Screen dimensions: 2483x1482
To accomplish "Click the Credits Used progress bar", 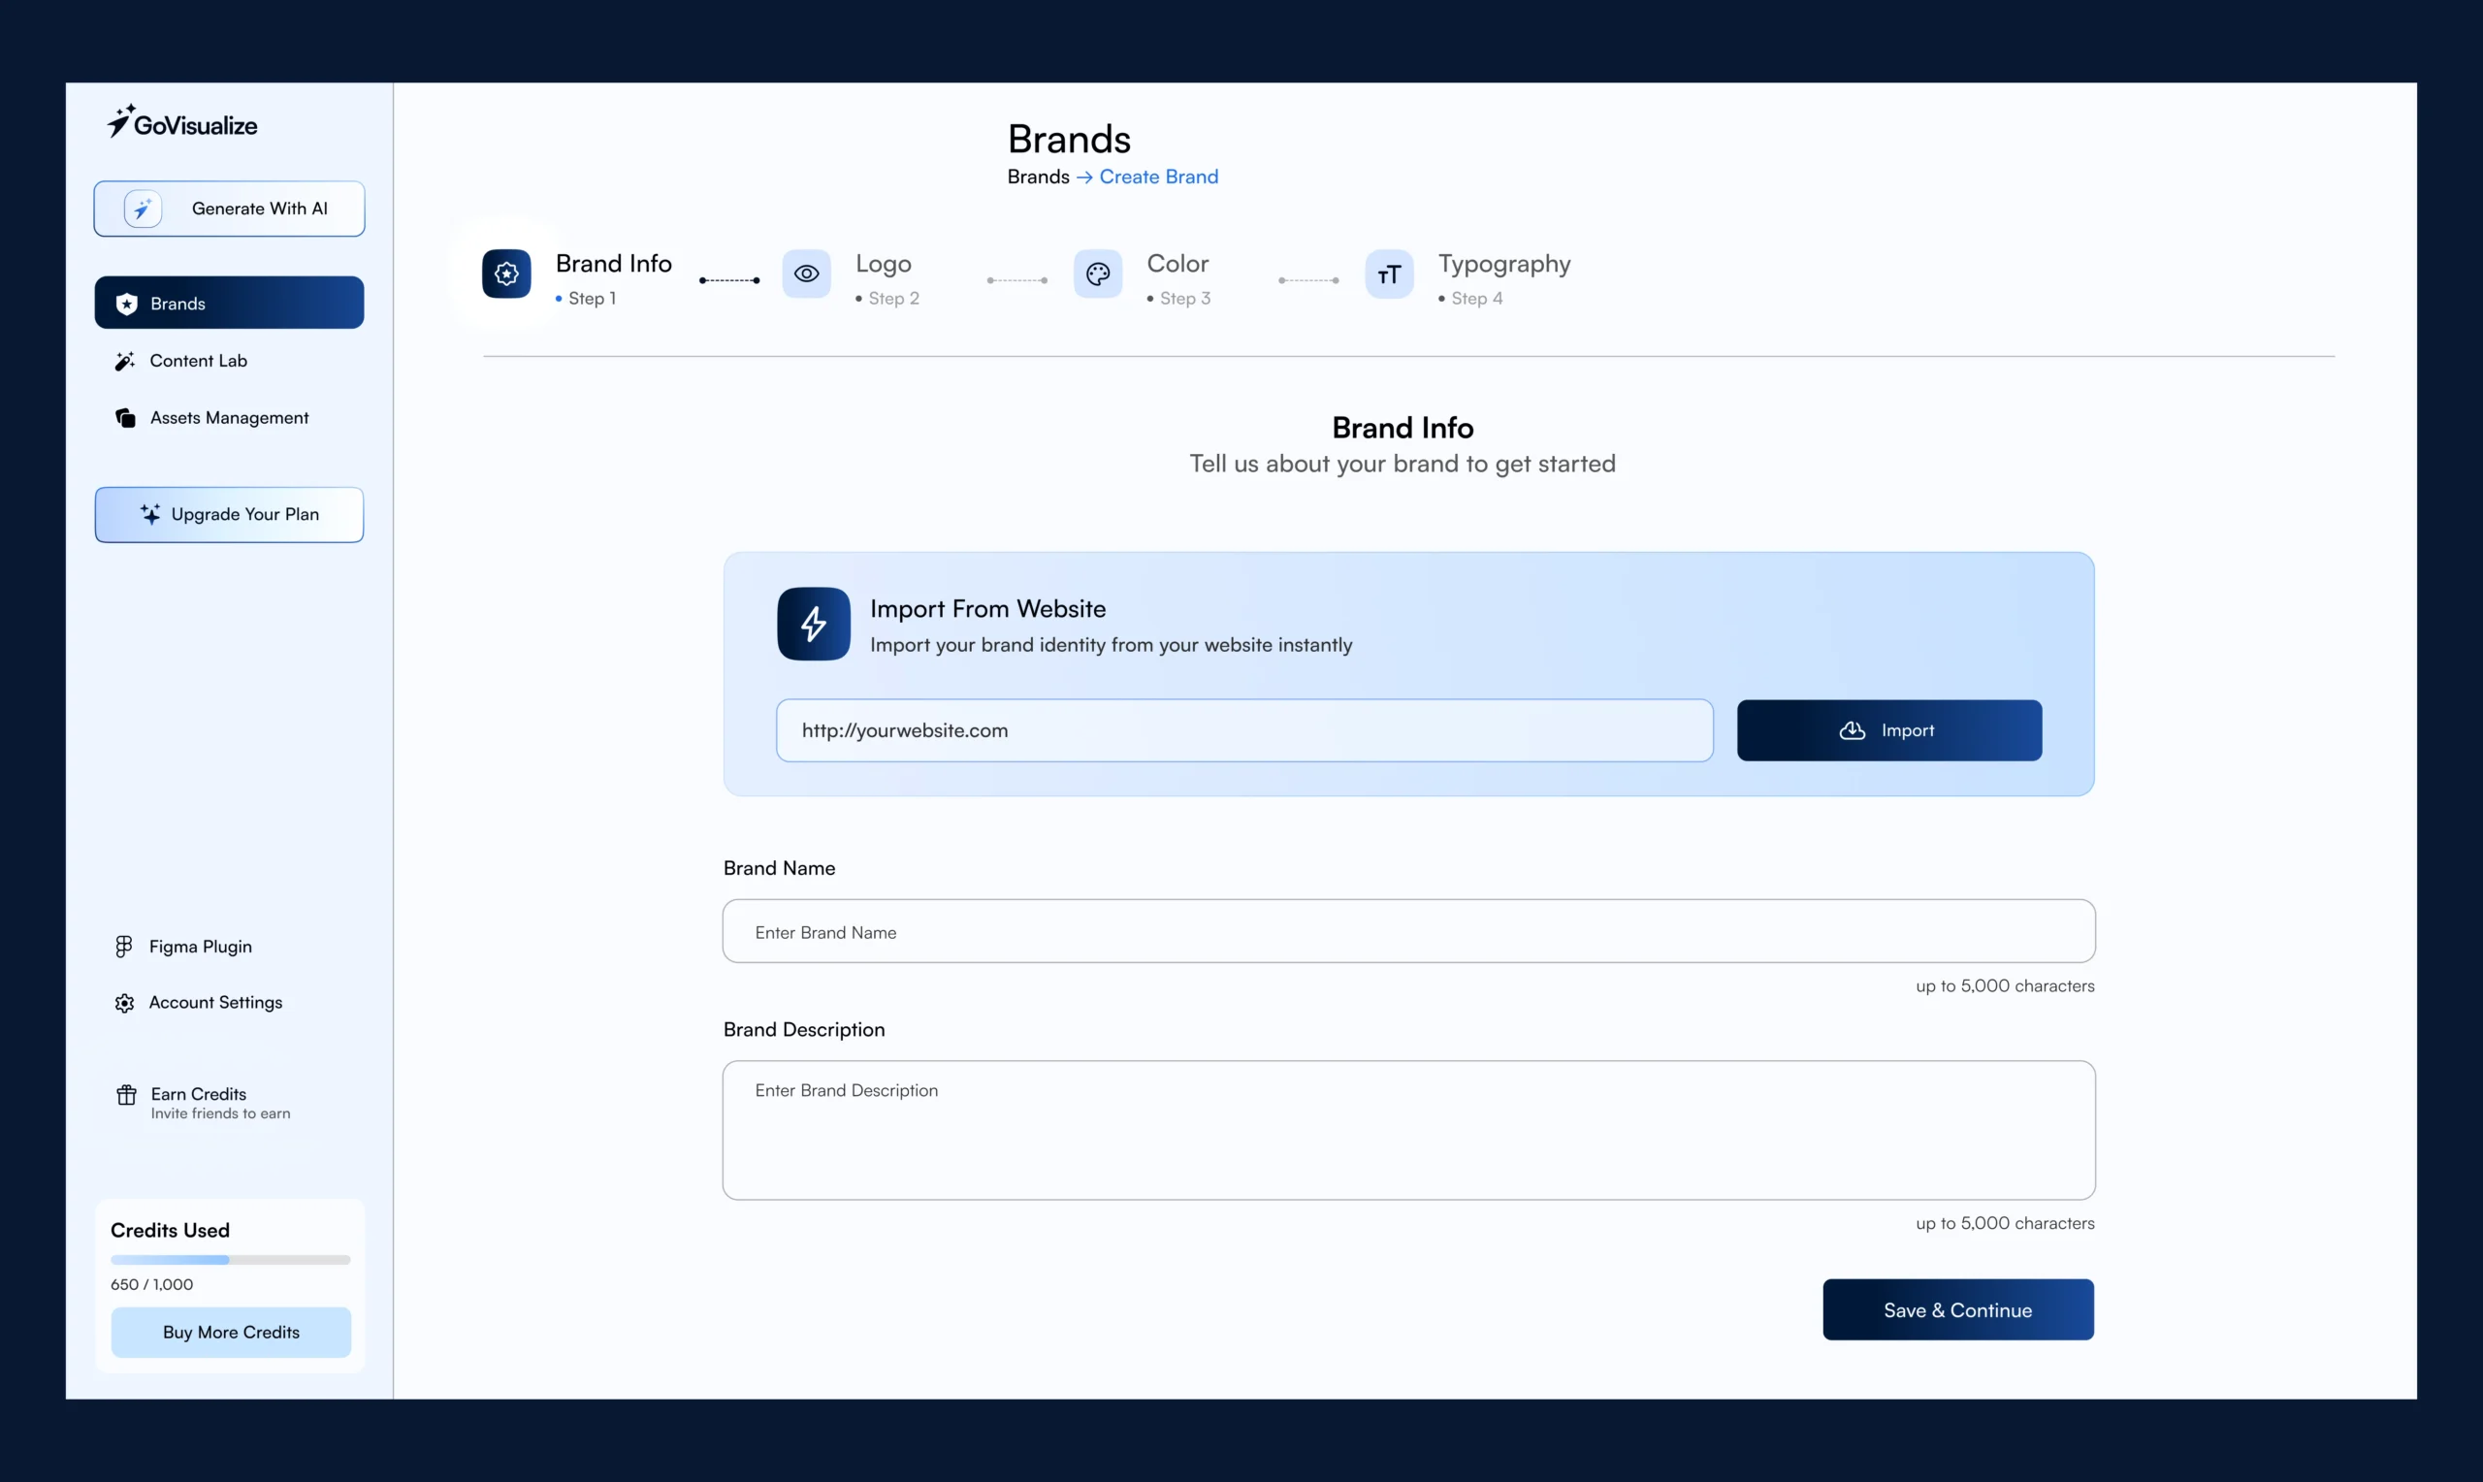I will tap(231, 1259).
